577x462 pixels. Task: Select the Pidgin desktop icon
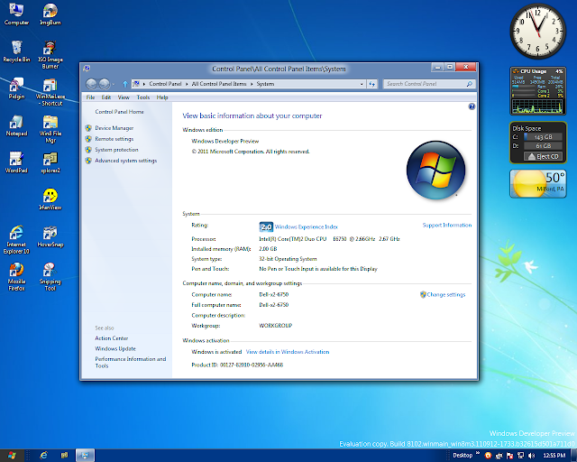[x=16, y=88]
